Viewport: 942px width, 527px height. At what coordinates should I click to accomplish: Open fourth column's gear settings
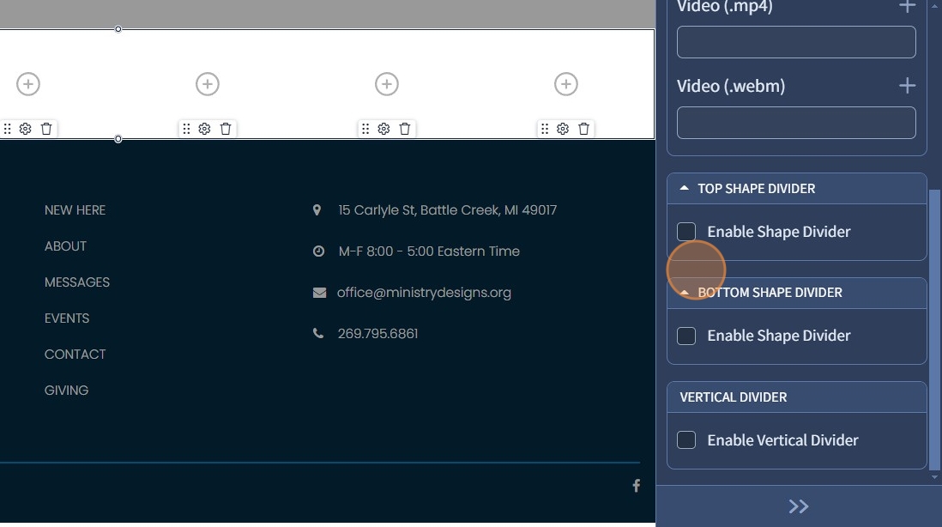563,129
